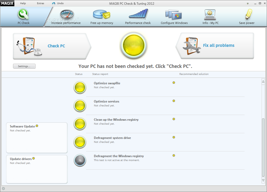Click gray Defragment the Windows registry status light
The width and height of the screenshot is (267, 192).
pyautogui.click(x=80, y=160)
